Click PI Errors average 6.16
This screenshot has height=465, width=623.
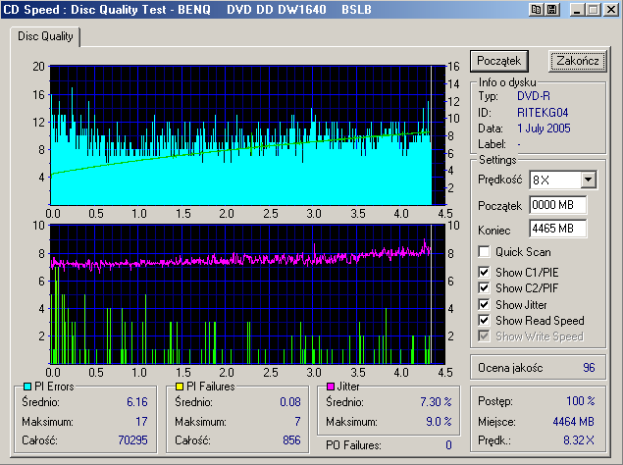click(137, 402)
